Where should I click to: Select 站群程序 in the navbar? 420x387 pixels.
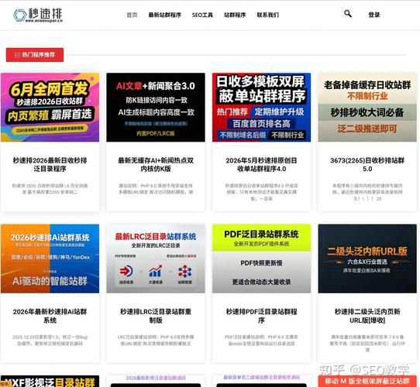click(x=235, y=15)
